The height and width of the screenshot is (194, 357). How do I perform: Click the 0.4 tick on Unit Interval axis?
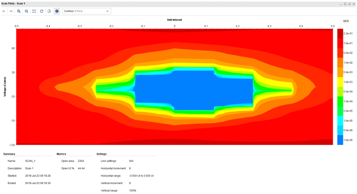tap(301, 26)
